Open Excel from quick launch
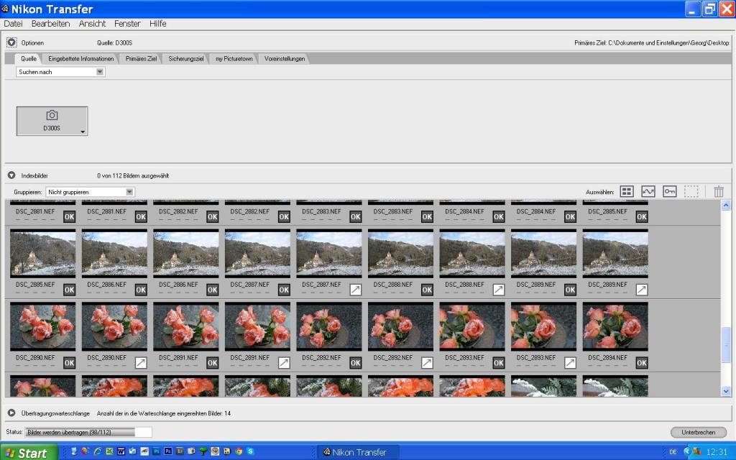Viewport: 736px width, 460px height. click(109, 451)
